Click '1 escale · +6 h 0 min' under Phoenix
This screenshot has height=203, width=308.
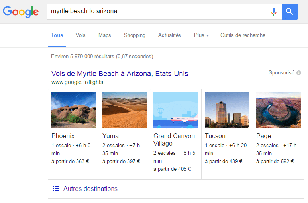click(71, 149)
